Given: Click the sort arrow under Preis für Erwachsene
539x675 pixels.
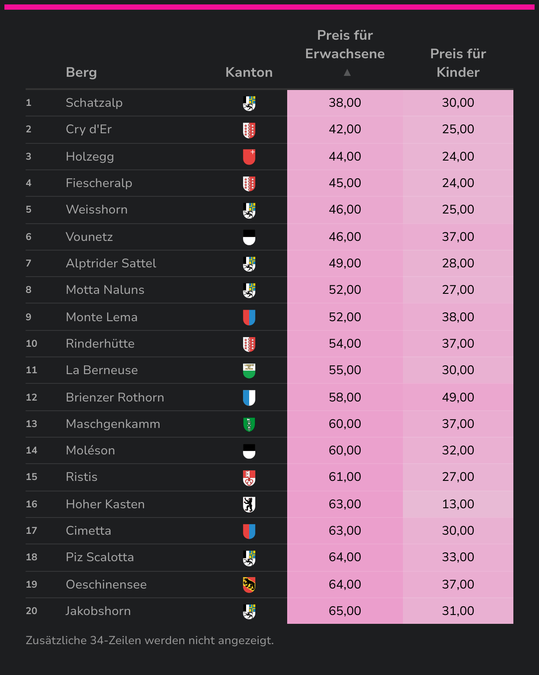Looking at the screenshot, I should coord(347,72).
